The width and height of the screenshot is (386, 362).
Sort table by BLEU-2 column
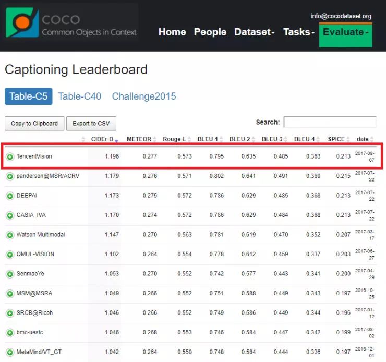242,139
